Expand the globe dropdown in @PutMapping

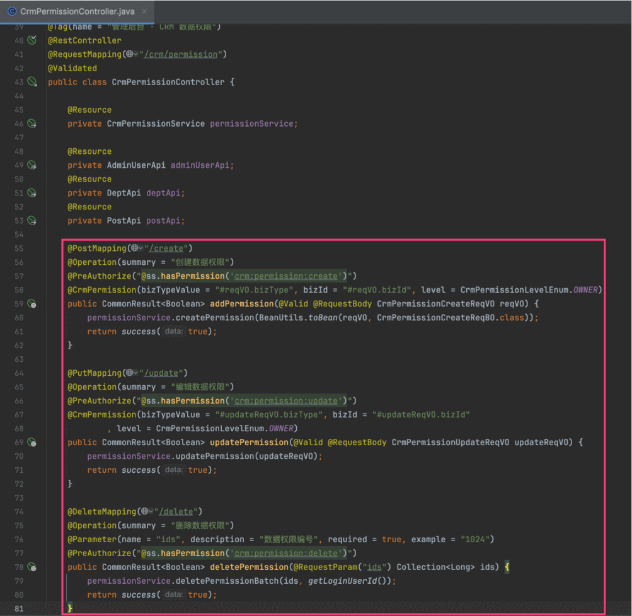click(132, 373)
